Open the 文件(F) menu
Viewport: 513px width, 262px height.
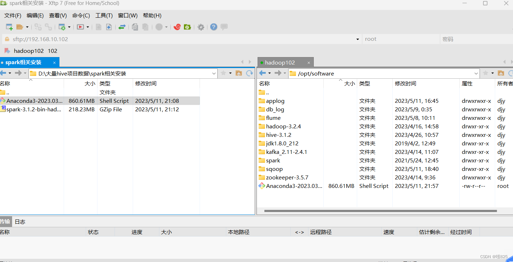(x=13, y=16)
